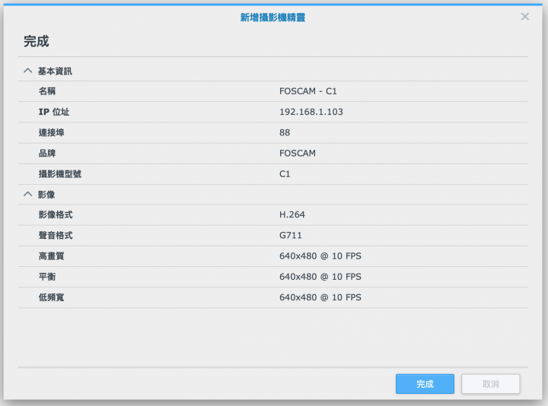Click the 低頻寬 resolution value
The width and height of the screenshot is (548, 406).
320,297
